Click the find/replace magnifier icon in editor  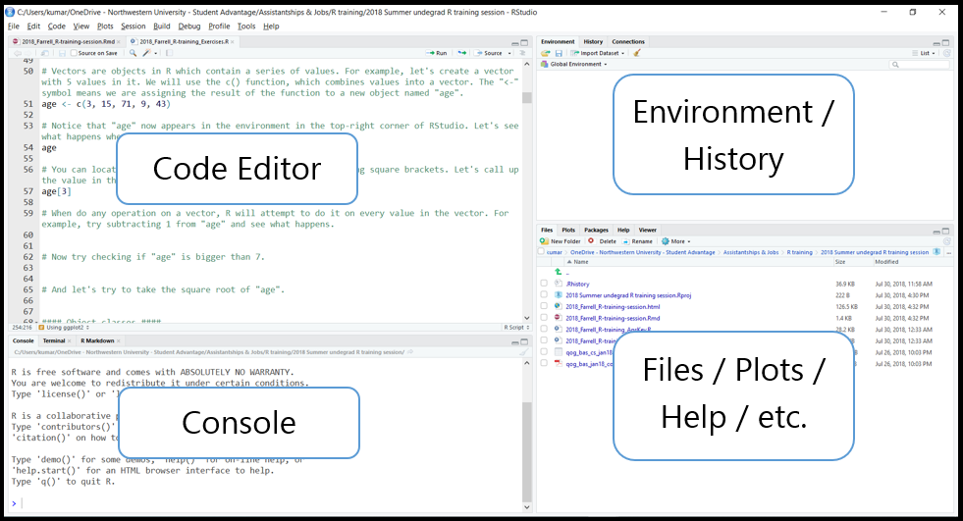tap(134, 53)
